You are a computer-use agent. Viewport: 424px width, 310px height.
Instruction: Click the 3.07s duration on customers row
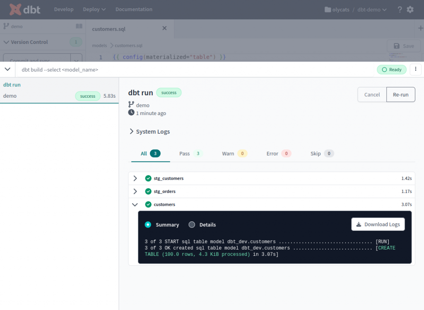(407, 204)
